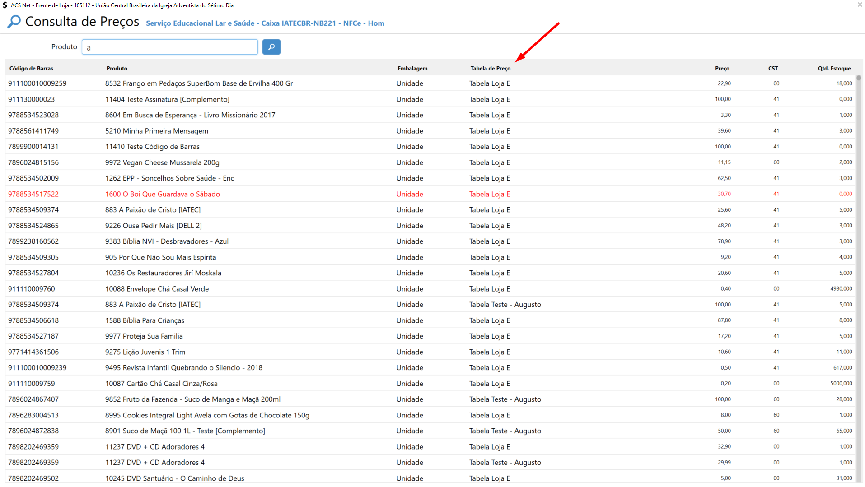Select row 11404 Teste Assinatura [Complemento]
Viewport: 865px width, 487px height.
coord(430,99)
